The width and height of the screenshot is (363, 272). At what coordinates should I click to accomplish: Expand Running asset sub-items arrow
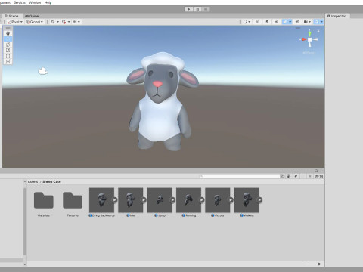point(202,200)
